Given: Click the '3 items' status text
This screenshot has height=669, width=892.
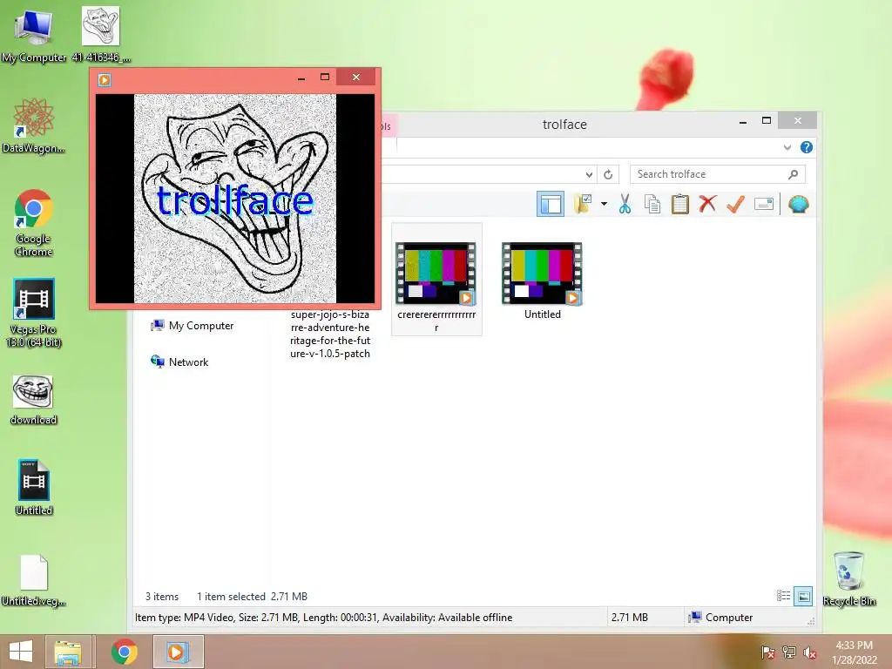Looking at the screenshot, I should click(161, 596).
